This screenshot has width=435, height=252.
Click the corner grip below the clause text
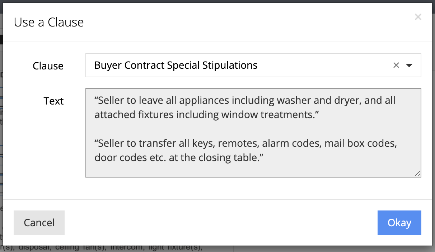pyautogui.click(x=418, y=174)
